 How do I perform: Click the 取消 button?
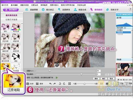click(x=111, y=79)
